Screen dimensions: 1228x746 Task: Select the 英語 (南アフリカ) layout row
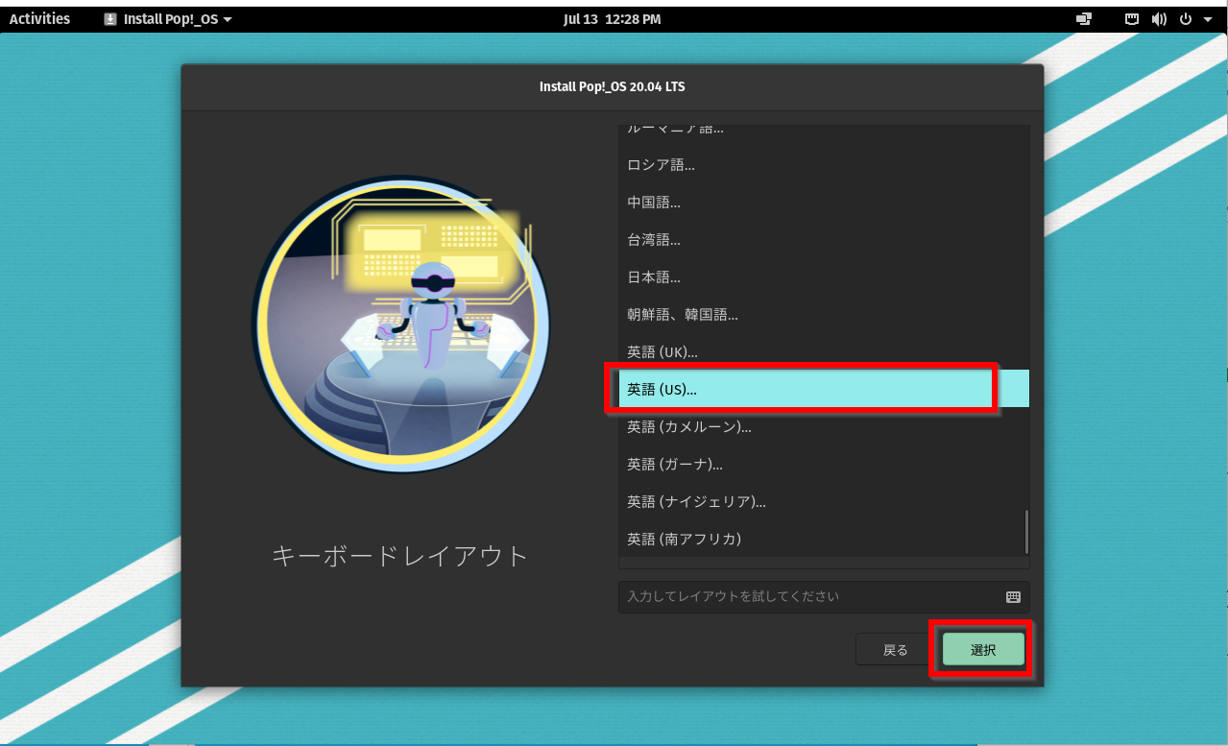pyautogui.click(x=824, y=539)
